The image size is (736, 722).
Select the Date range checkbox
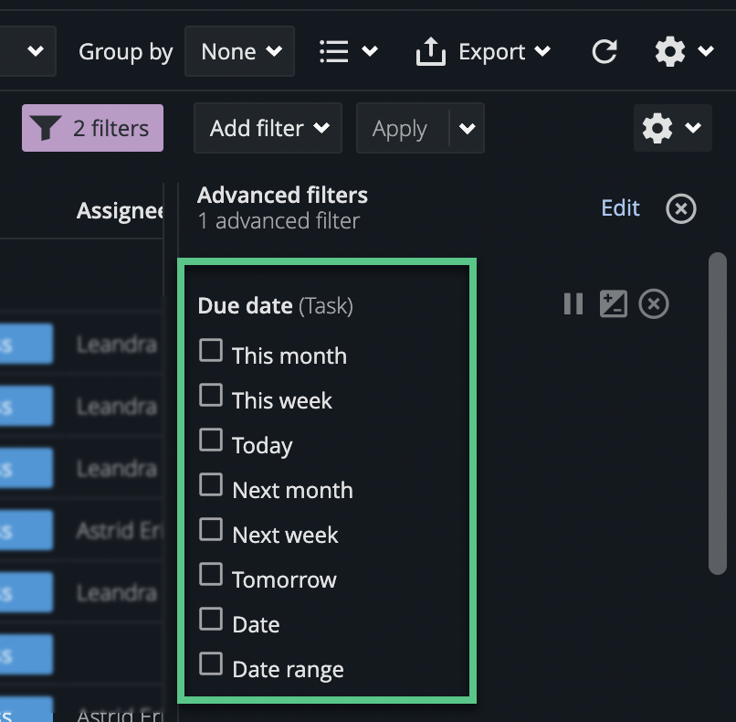coord(211,664)
